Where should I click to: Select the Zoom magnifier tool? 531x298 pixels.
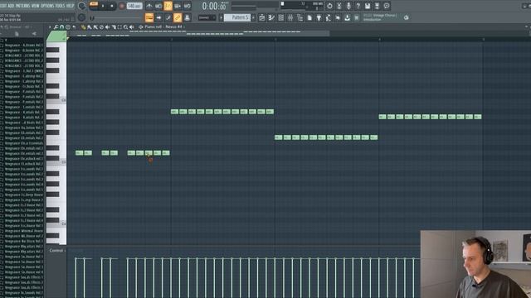(125, 27)
